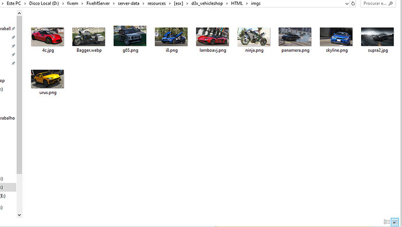The image size is (402, 227).
Task: Go to server-data folder in breadcrumb
Action: (x=128, y=3)
